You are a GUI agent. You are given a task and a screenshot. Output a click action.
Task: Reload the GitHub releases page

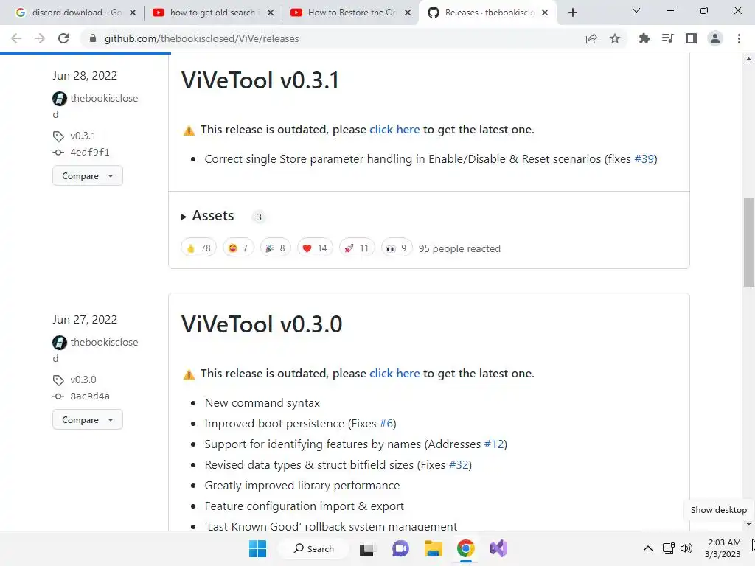click(x=63, y=38)
